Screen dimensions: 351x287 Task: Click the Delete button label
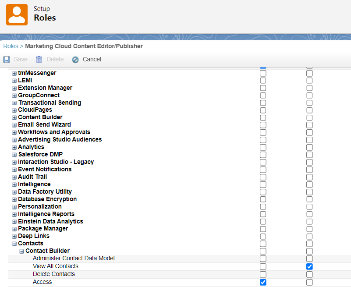click(x=55, y=59)
